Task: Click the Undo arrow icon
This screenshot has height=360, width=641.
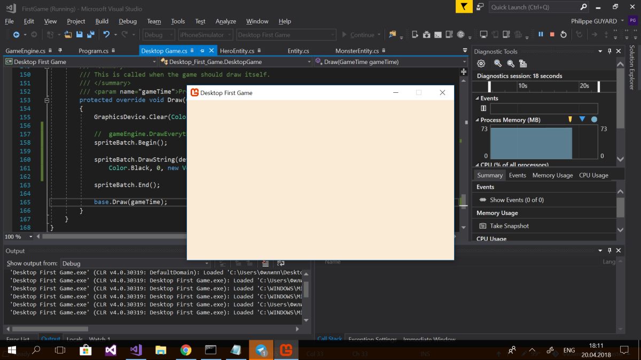Action: [x=106, y=35]
